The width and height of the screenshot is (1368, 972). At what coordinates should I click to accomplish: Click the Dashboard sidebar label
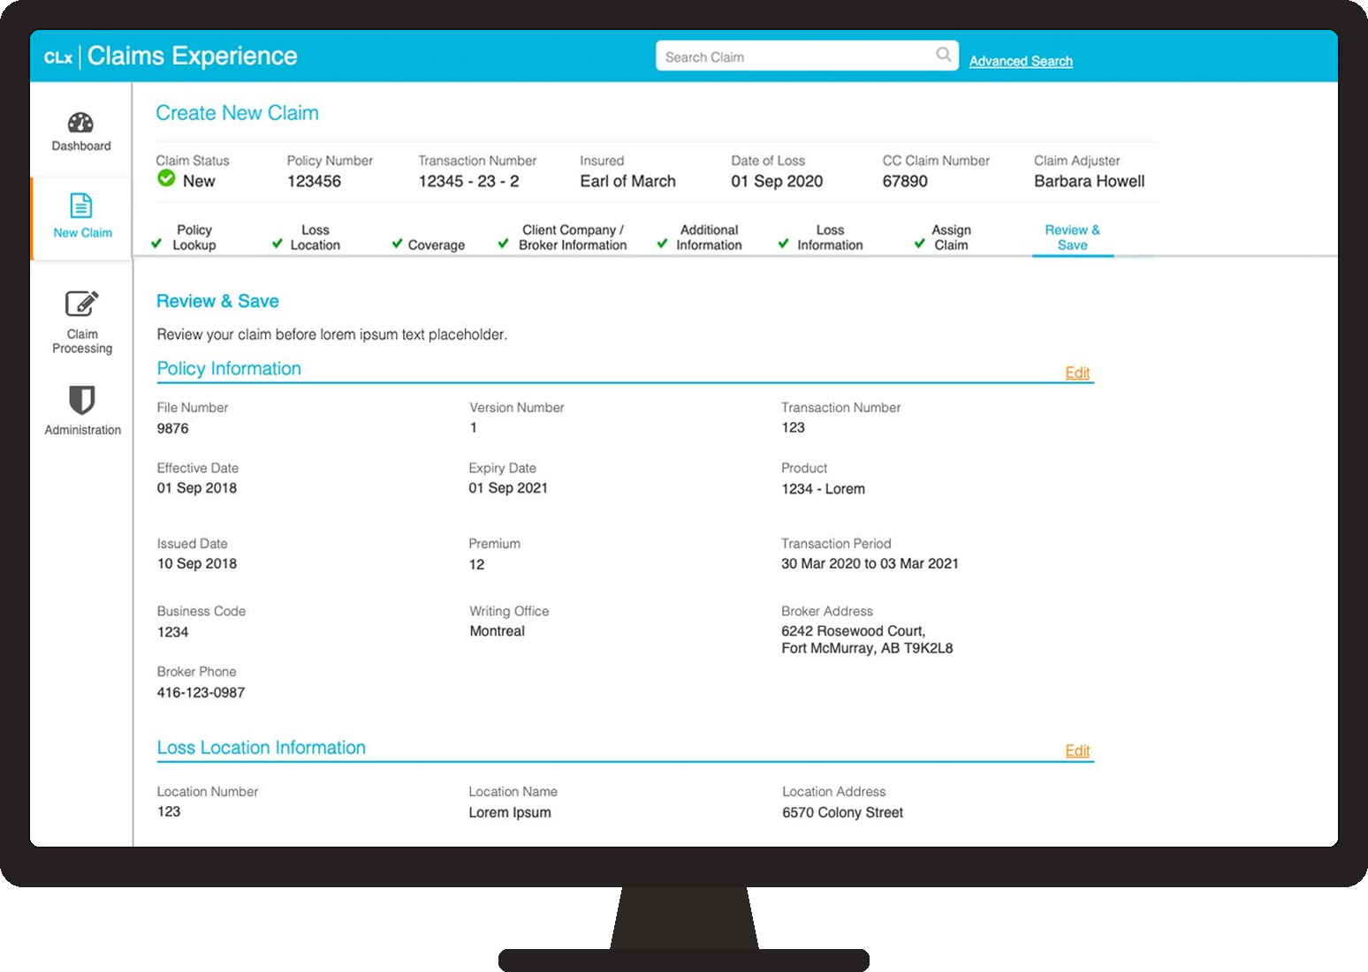(x=81, y=146)
